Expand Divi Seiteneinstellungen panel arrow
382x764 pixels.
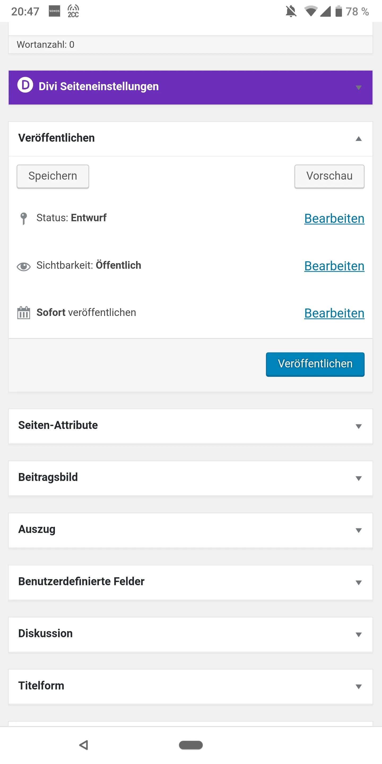[x=359, y=88]
